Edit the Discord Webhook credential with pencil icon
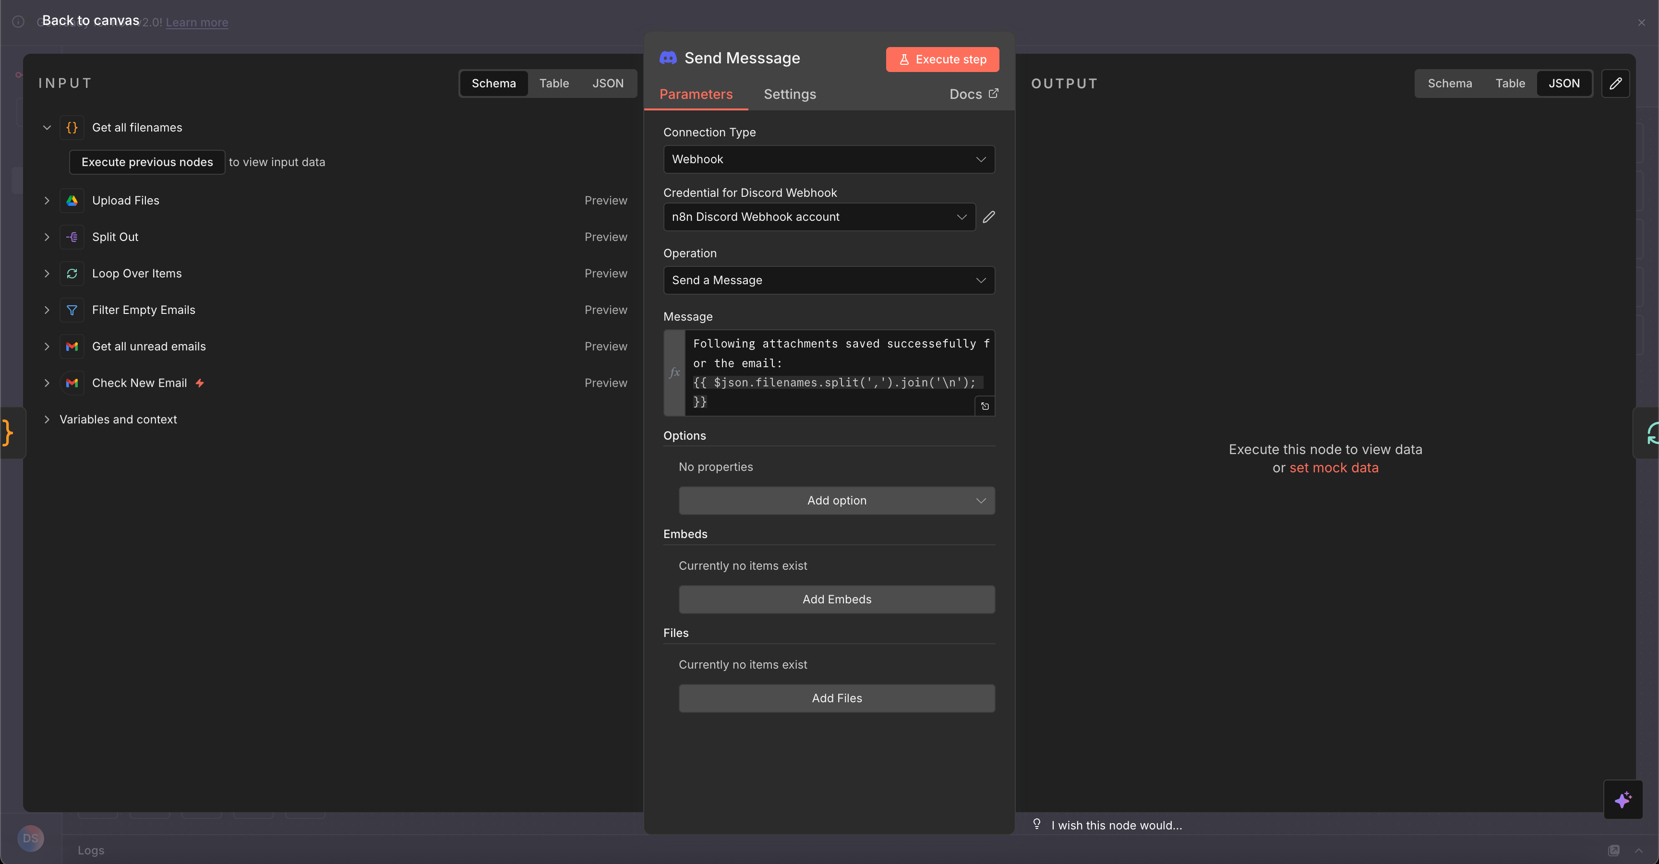The width and height of the screenshot is (1659, 864). point(989,217)
